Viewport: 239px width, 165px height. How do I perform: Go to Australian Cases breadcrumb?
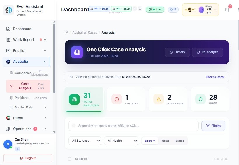coord(85,32)
